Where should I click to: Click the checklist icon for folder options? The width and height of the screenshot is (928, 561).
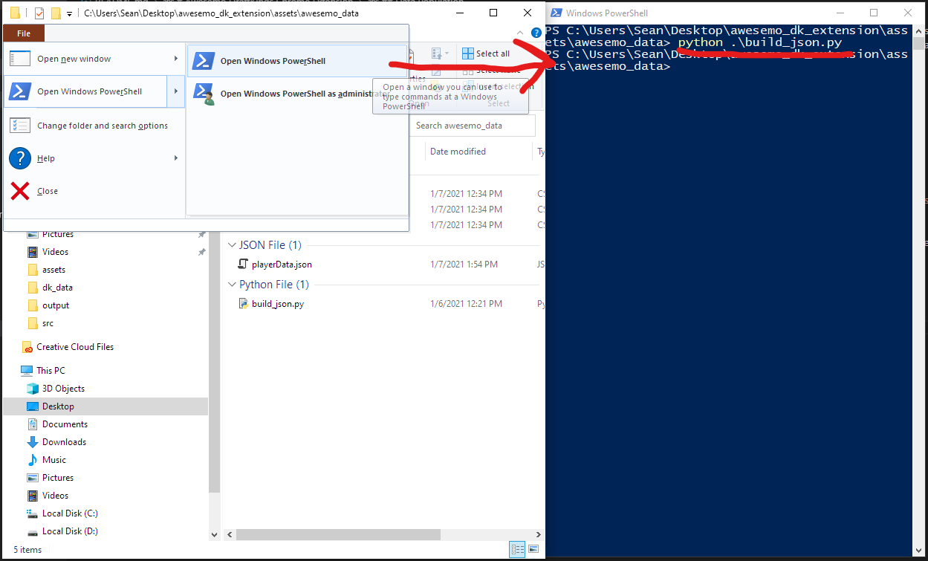(x=20, y=126)
